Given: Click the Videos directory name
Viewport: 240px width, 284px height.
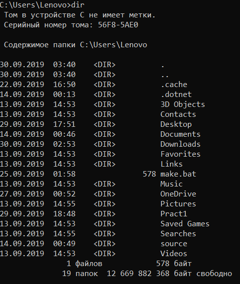Looking at the screenshot, I should coord(173,254).
